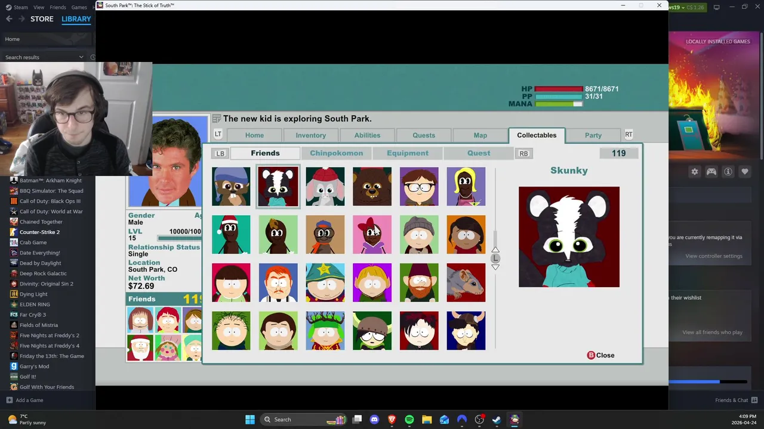Go to the in-game Home tab
Screen dimensions: 764x429
[254, 135]
